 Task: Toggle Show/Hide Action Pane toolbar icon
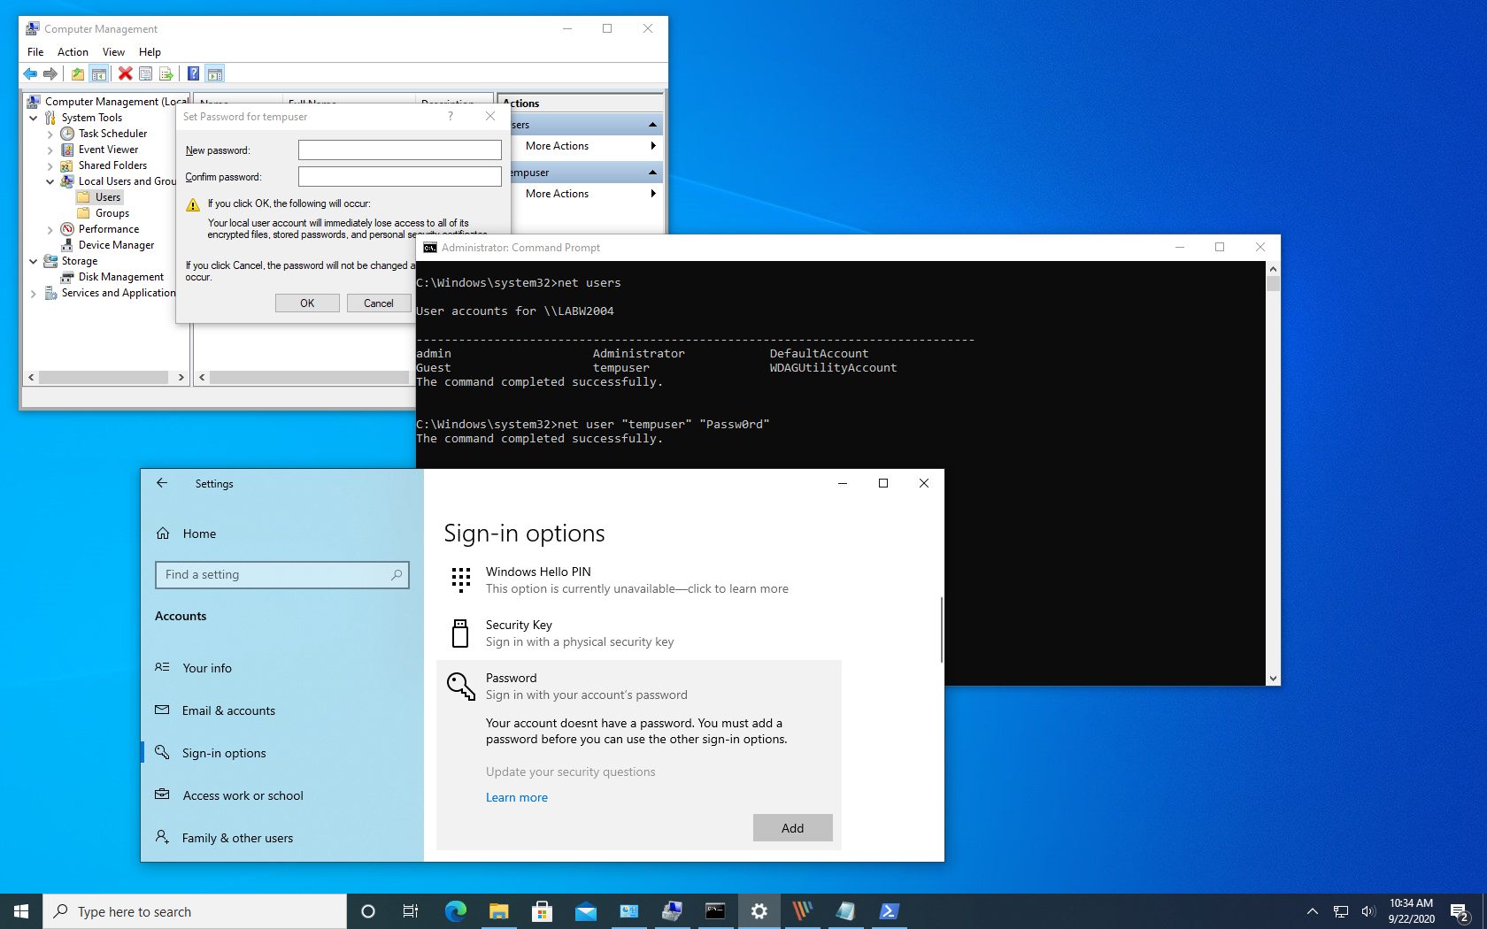(215, 73)
